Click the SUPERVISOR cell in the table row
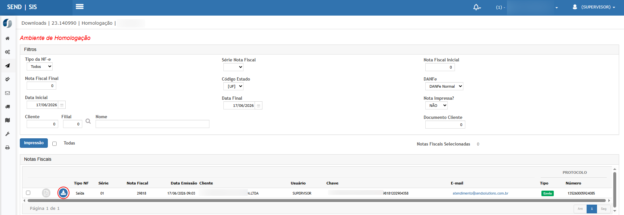Image resolution: width=624 pixels, height=215 pixels. 302,193
